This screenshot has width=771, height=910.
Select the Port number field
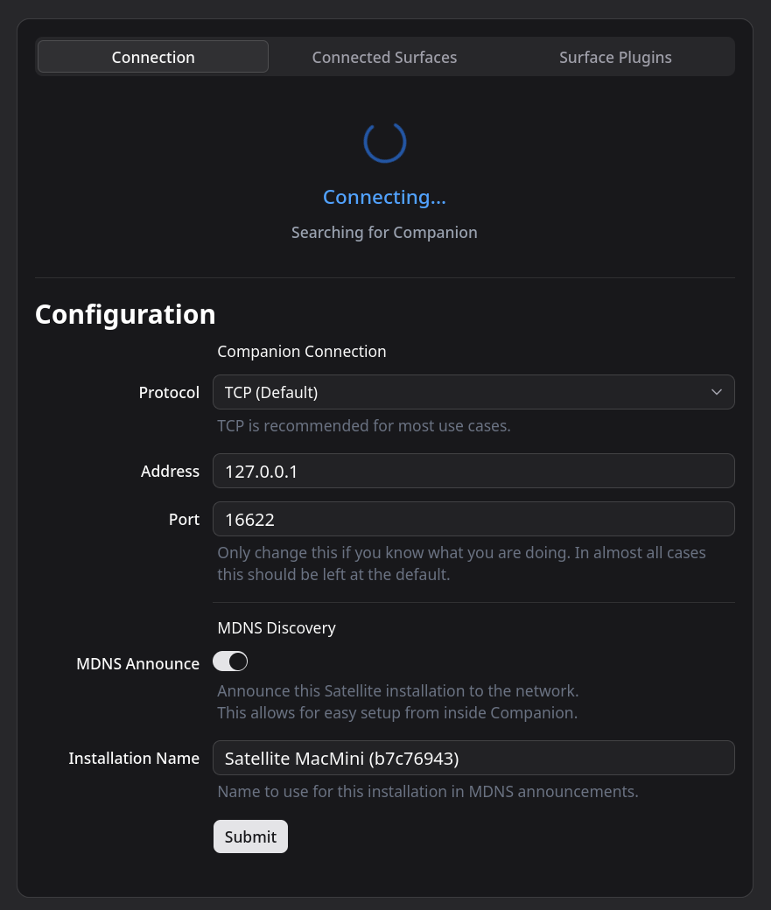click(x=473, y=519)
